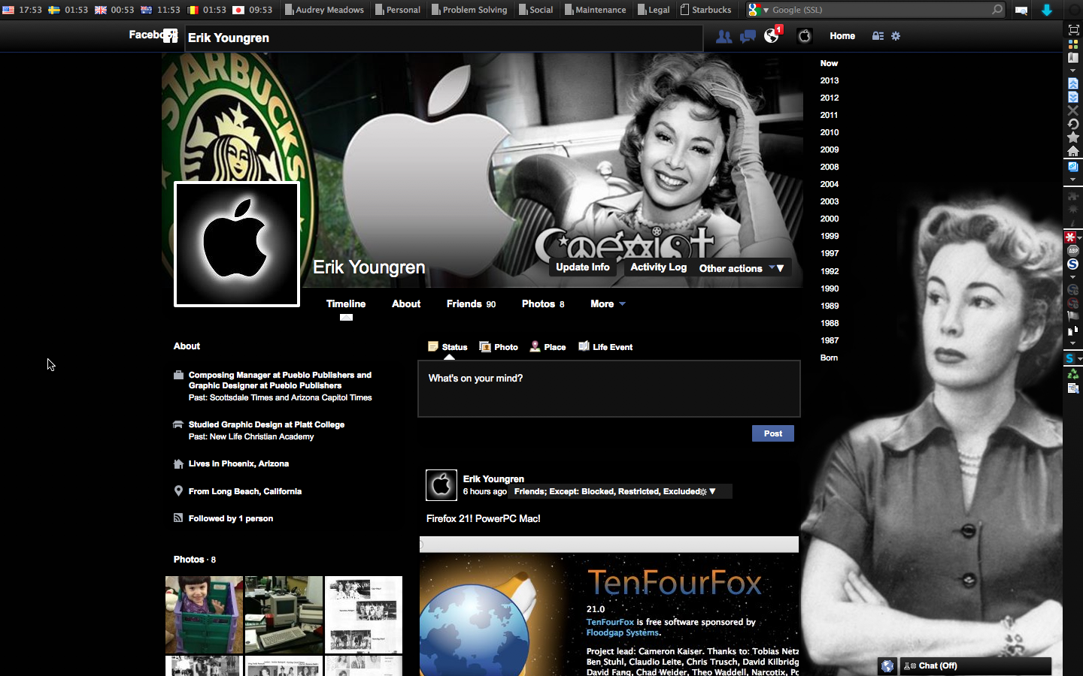
Task: Click the sidebar reload arrow icon
Action: pos(1073,124)
